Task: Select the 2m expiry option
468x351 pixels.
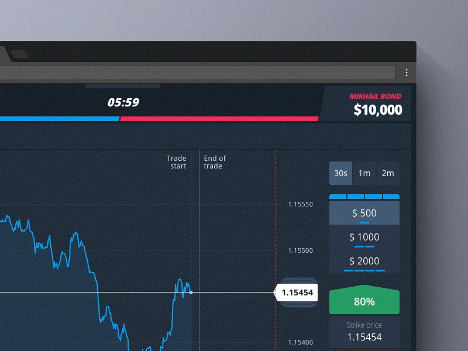Action: (387, 173)
